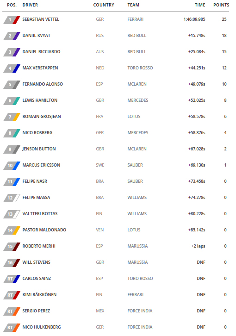Click position 5 badge with grey stripe
Screen dimensions: 236x336
pos(12,84)
